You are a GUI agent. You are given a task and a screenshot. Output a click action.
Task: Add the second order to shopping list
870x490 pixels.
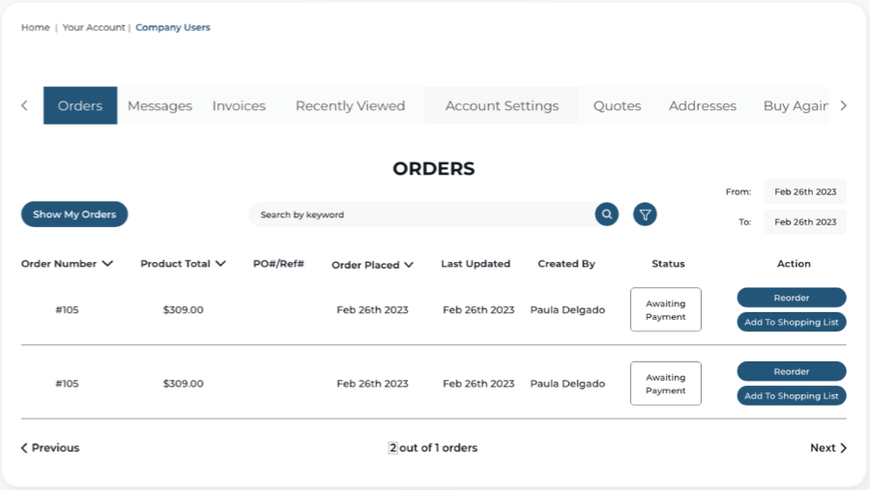[x=791, y=396]
